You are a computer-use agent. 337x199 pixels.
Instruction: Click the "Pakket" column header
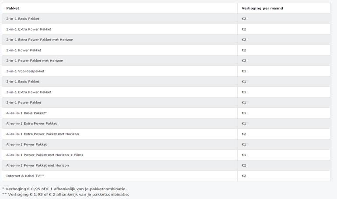coord(13,8)
